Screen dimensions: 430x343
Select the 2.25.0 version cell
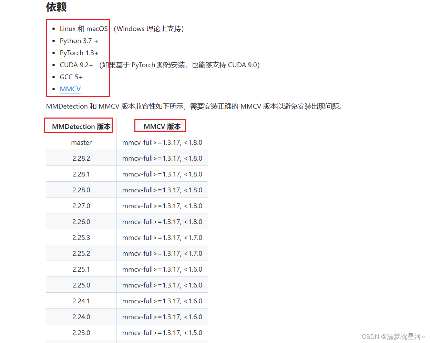click(81, 285)
